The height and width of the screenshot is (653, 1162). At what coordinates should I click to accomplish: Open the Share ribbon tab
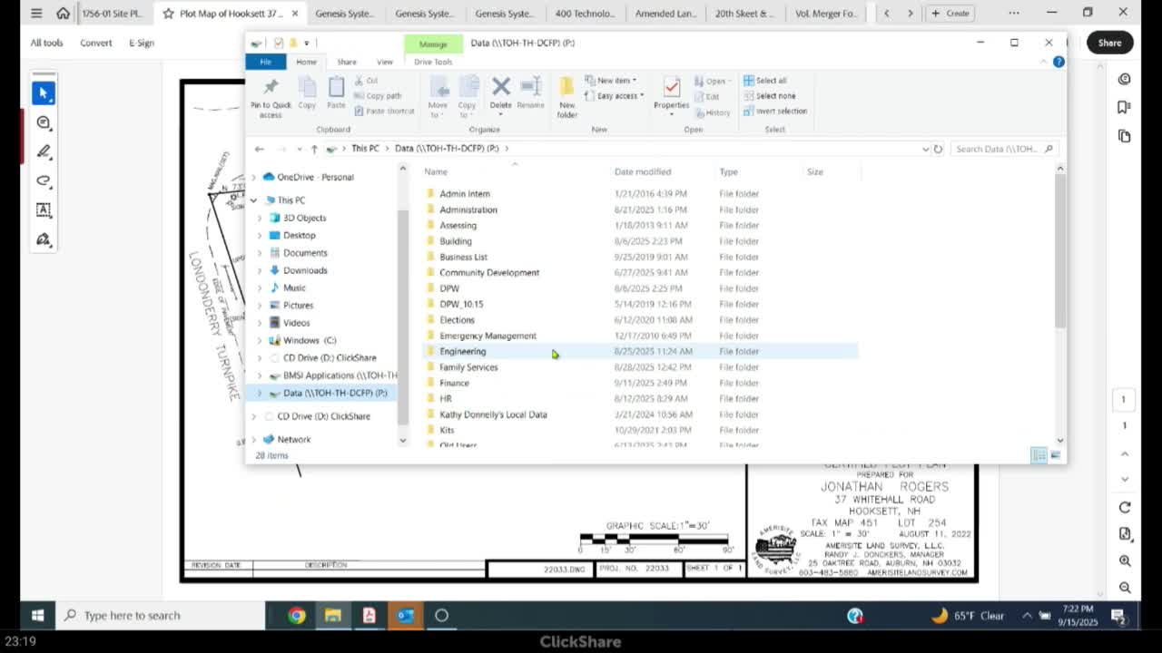347,62
